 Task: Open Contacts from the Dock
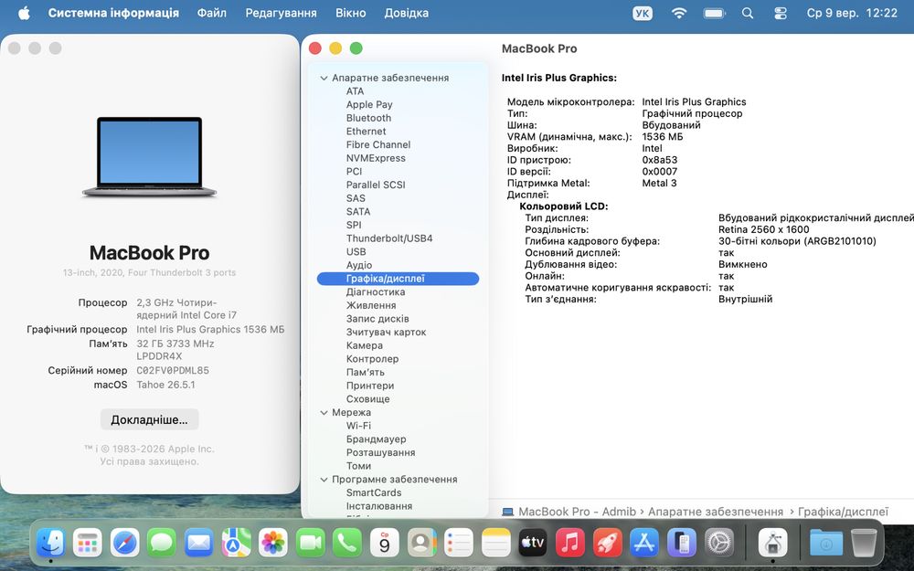coord(421,543)
